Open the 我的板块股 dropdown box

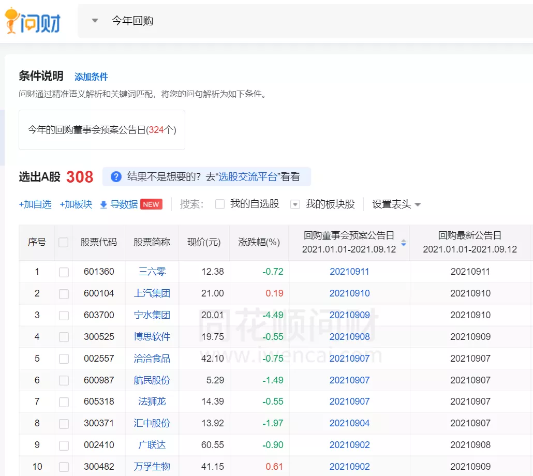click(295, 204)
